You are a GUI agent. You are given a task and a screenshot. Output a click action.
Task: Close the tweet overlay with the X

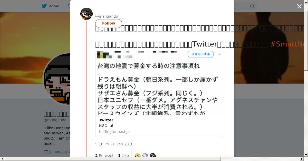299,6
